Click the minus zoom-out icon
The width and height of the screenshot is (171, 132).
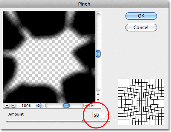point(7,106)
